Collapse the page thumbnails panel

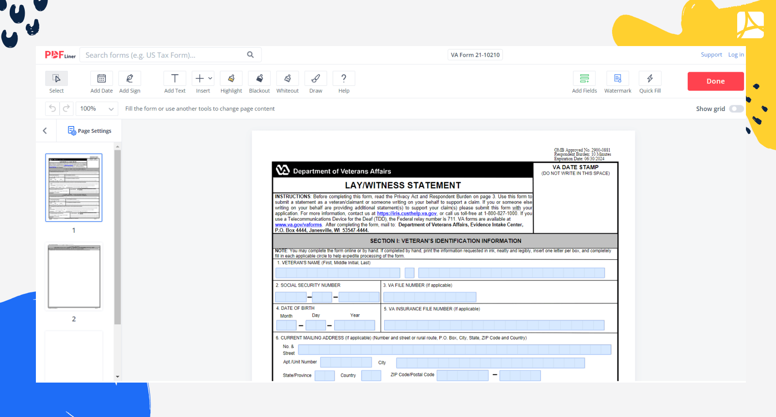45,131
